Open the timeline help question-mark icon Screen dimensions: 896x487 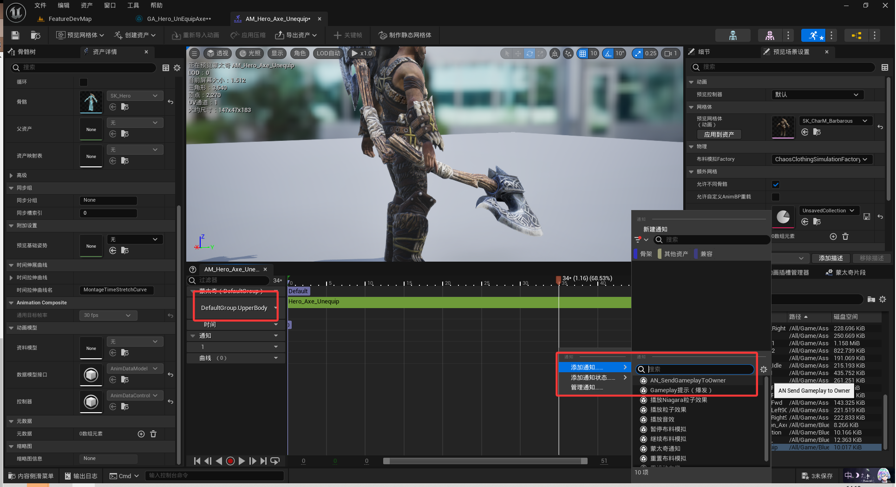click(x=193, y=270)
